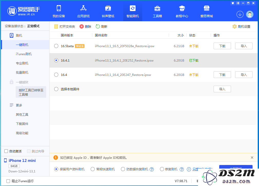Click the user avatar icon

point(250,14)
